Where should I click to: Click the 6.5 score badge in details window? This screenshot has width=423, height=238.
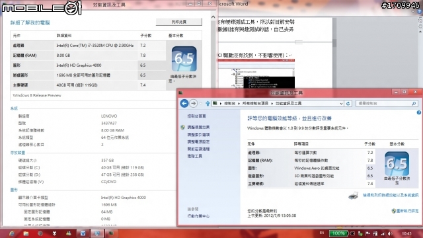tap(184, 59)
